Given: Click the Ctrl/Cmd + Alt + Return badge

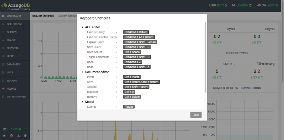Looking at the screenshot, I should [139, 37].
